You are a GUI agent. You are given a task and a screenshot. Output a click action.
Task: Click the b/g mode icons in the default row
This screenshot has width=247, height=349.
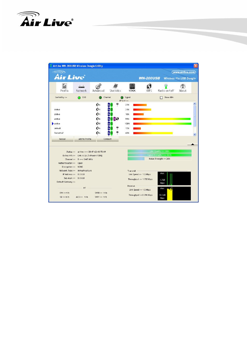coord(110,128)
